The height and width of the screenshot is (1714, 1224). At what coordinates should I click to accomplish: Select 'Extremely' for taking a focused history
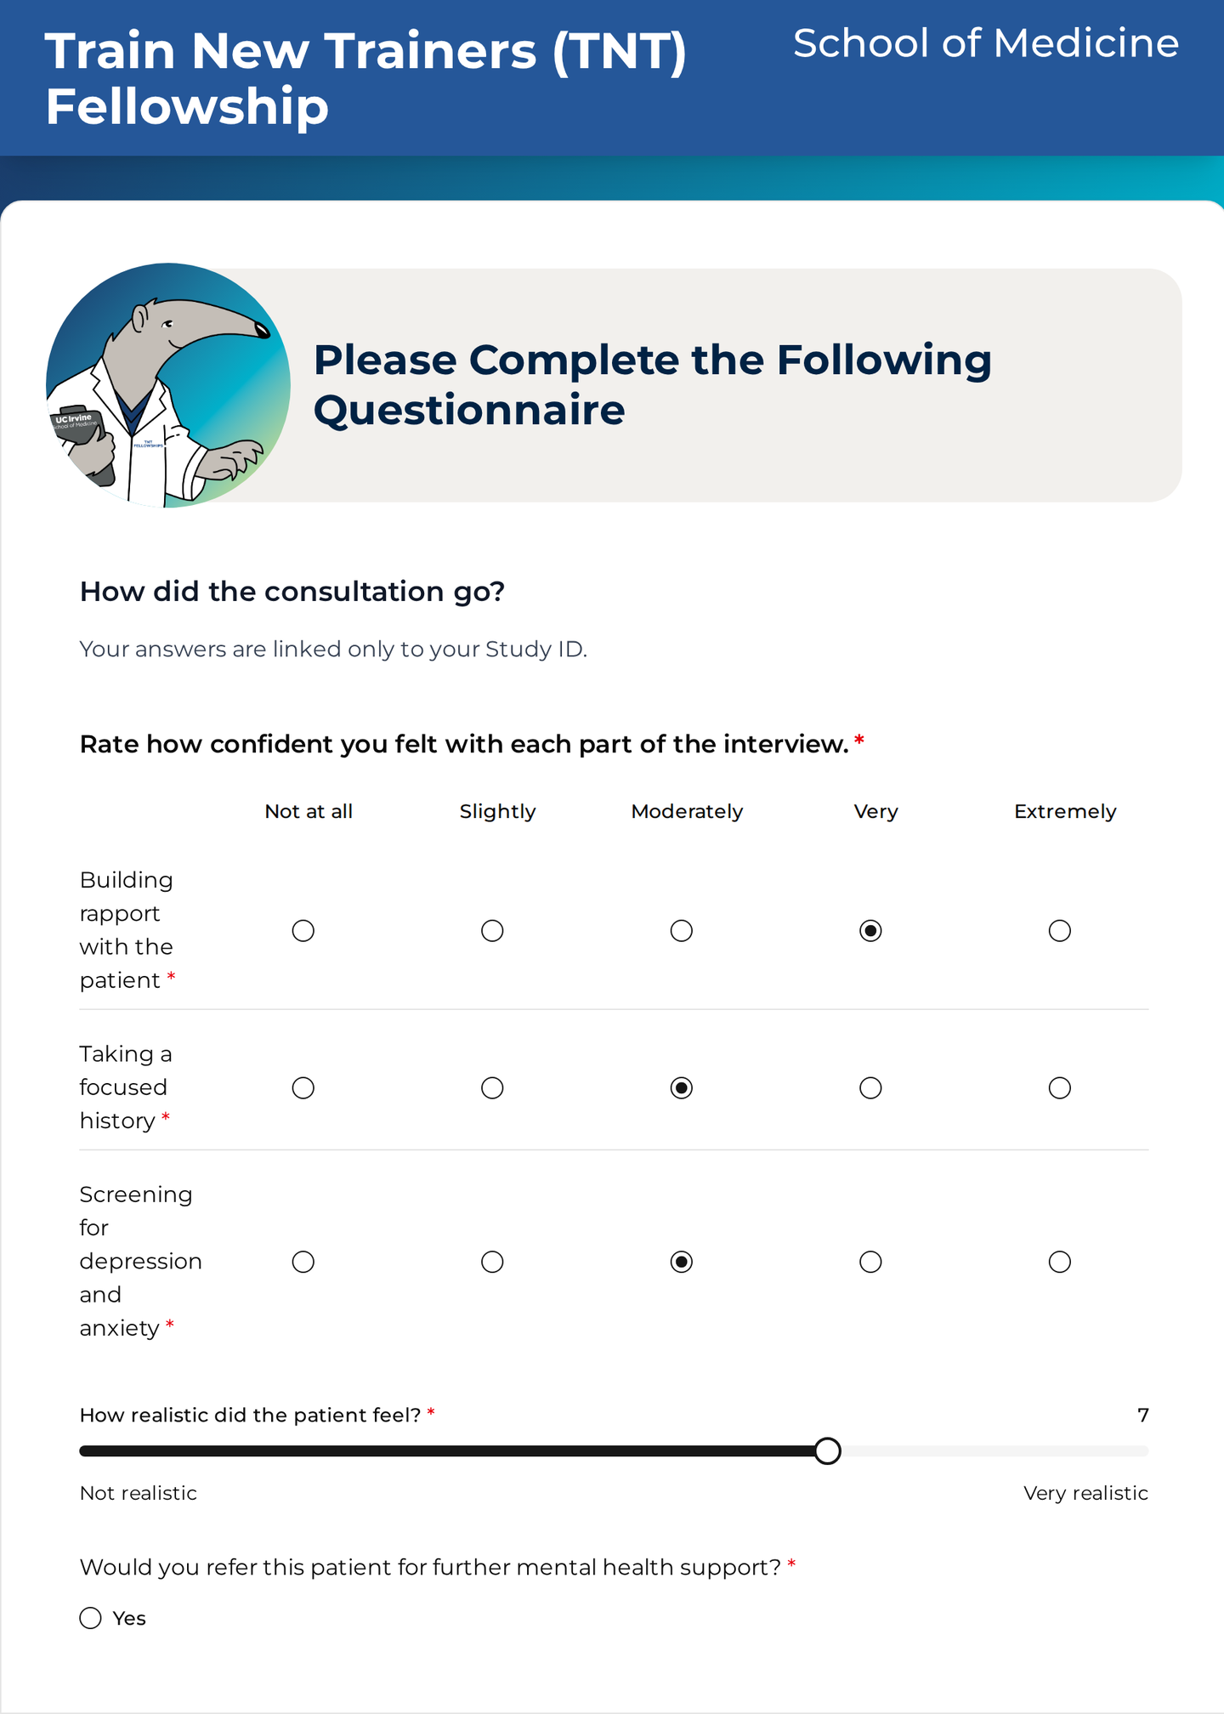pos(1060,1088)
